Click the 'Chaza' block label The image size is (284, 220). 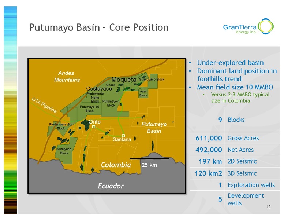click(x=111, y=85)
